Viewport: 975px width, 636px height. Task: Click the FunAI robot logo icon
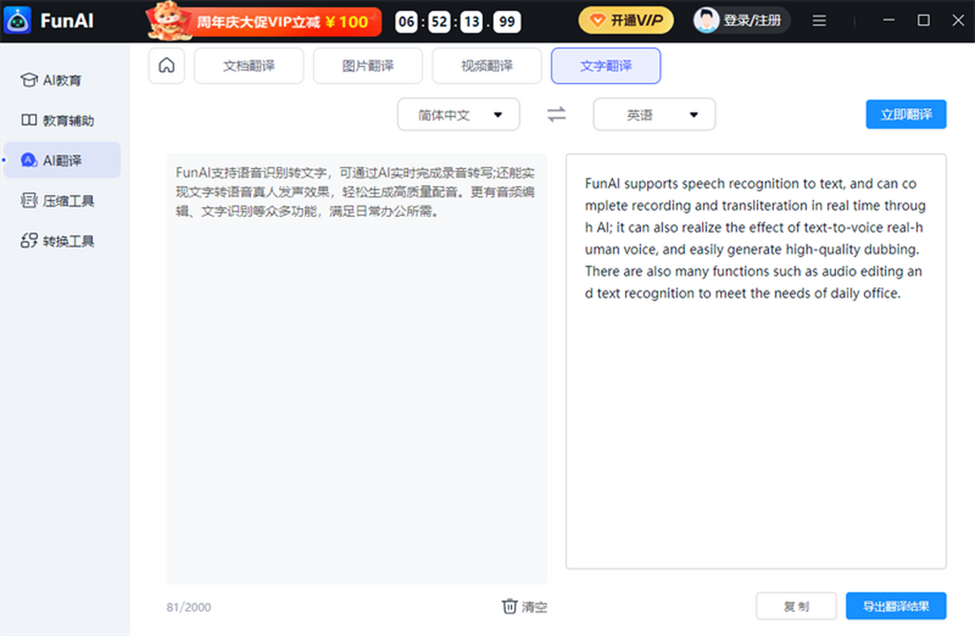[x=17, y=19]
